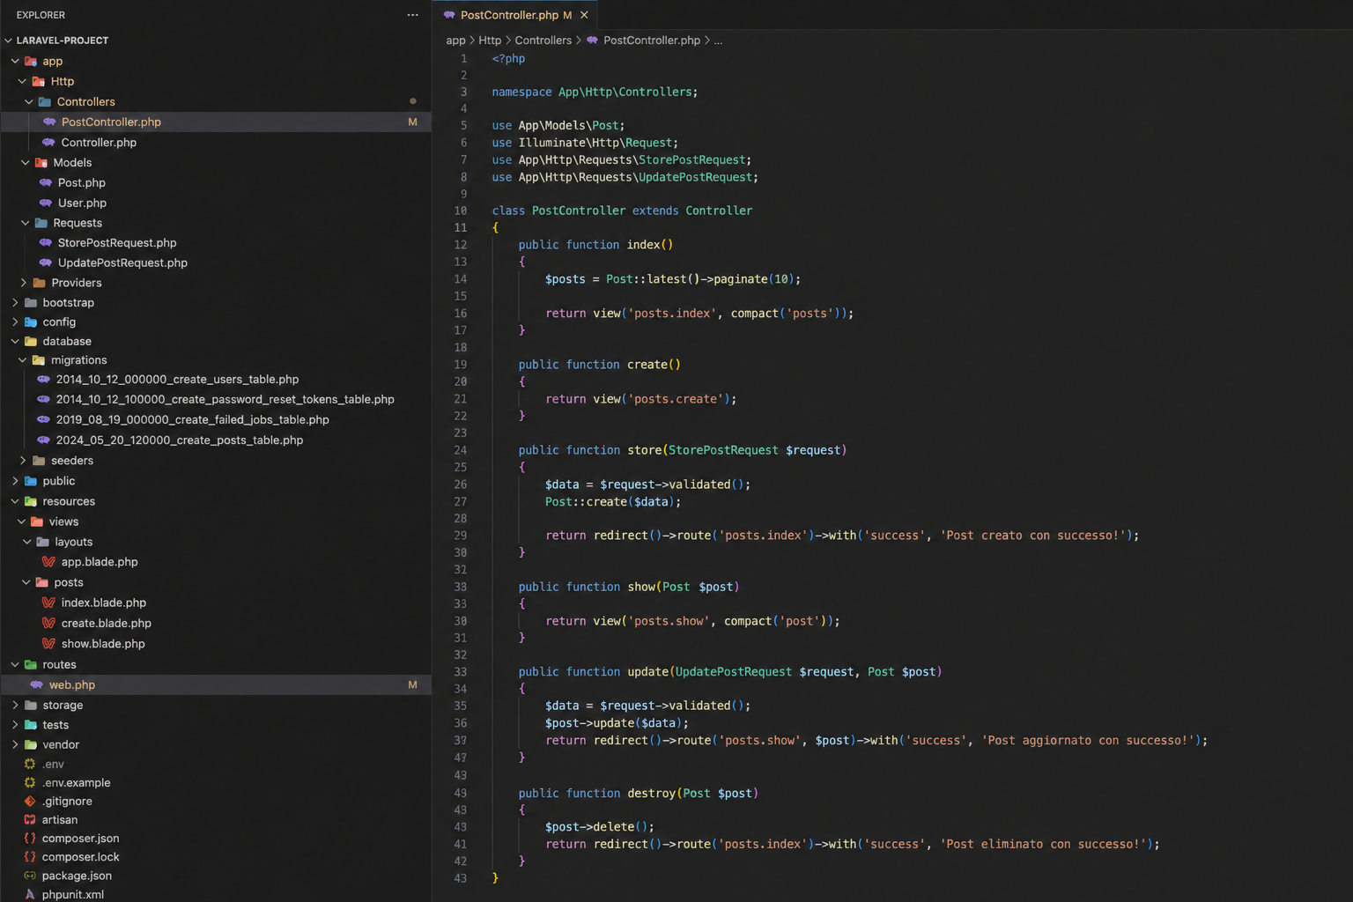Select the views folder row
This screenshot has width=1353, height=902.
(x=216, y=521)
